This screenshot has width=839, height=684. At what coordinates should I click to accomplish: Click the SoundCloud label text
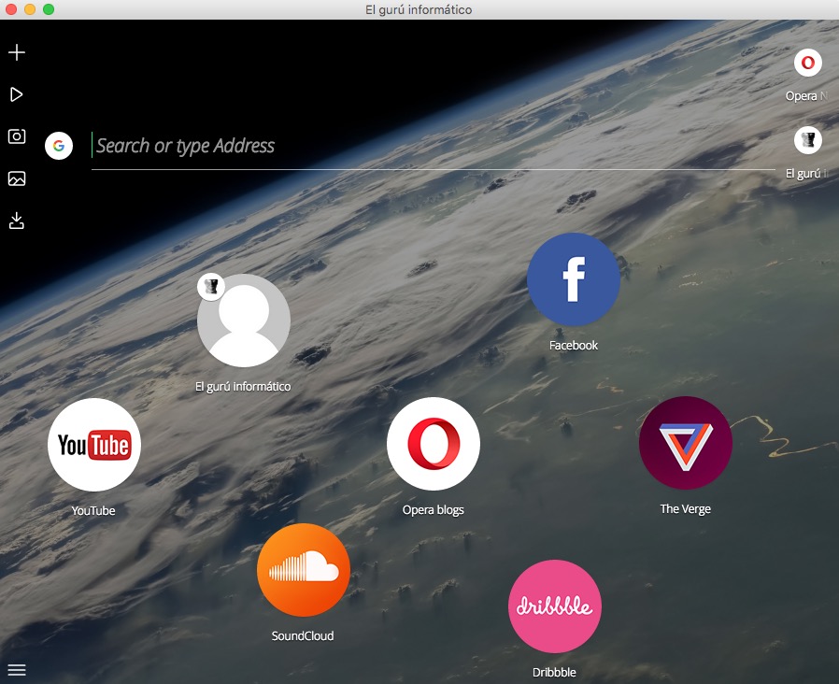click(303, 636)
